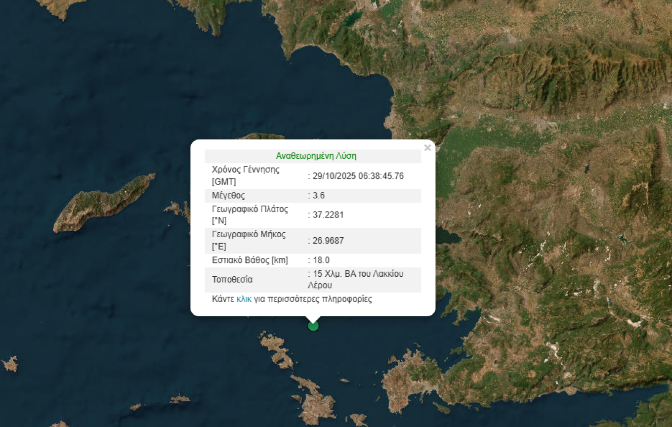Select the popup title Αναθεωρημένη Λύση
Screen dimensions: 672x427
pos(315,156)
